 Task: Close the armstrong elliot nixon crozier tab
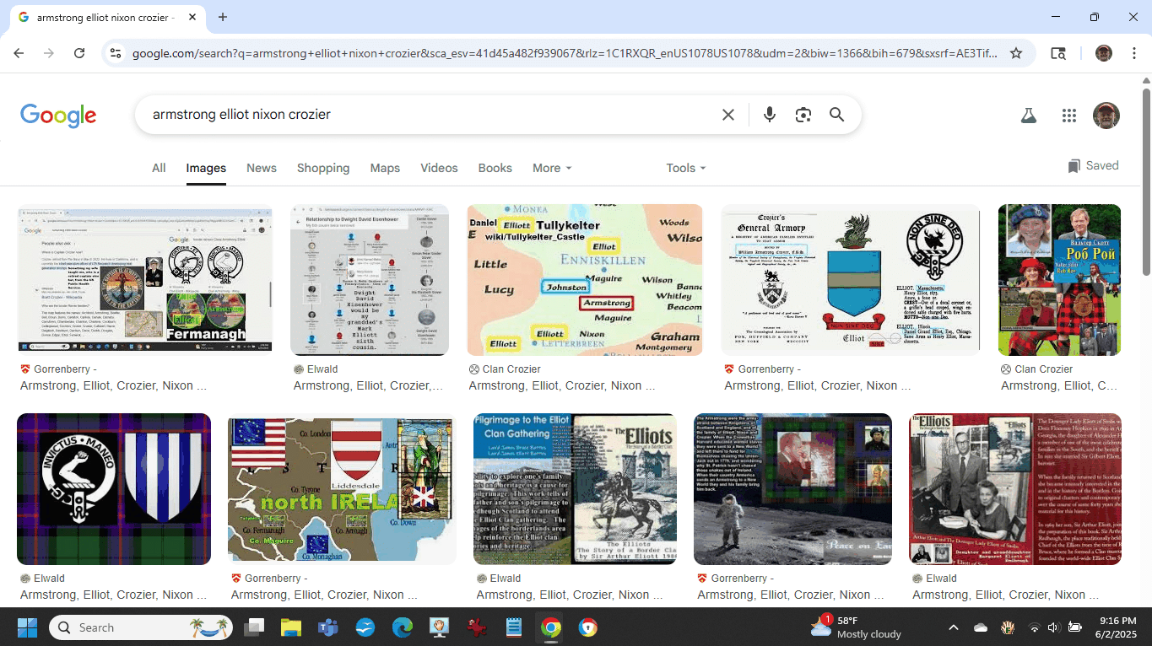(x=192, y=17)
